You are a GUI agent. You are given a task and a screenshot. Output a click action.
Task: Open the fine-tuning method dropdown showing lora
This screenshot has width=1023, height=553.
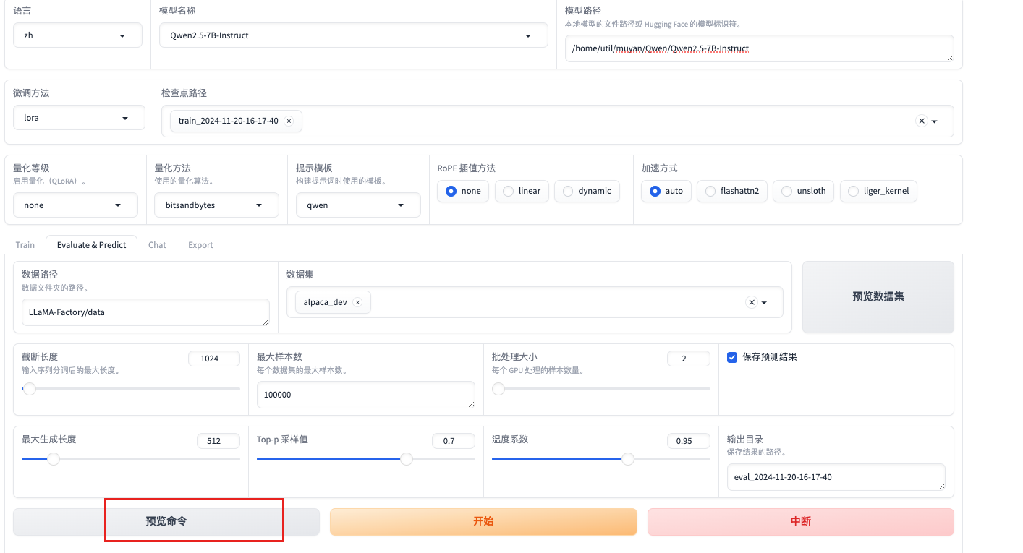(x=79, y=118)
